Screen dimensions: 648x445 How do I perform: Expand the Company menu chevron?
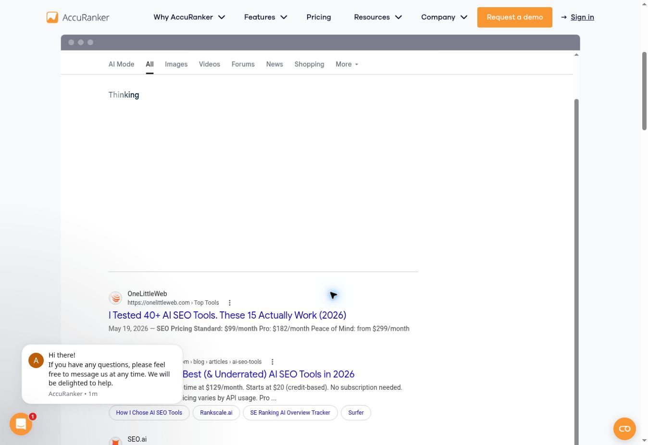[464, 17]
